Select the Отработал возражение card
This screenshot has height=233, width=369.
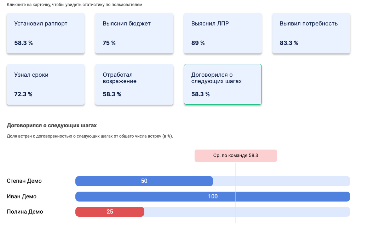click(134, 85)
